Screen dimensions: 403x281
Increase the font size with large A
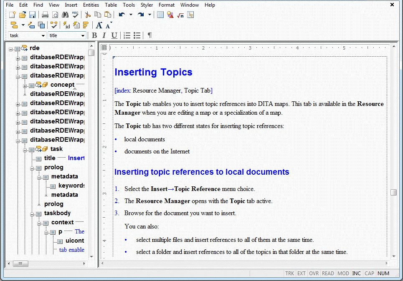[x=99, y=25]
